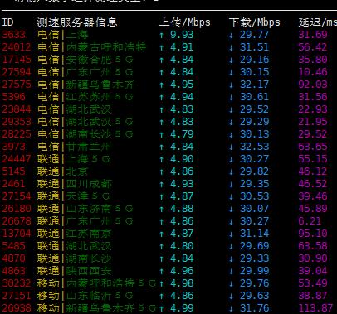
Task: Select server ID 26180
Action: (17, 209)
